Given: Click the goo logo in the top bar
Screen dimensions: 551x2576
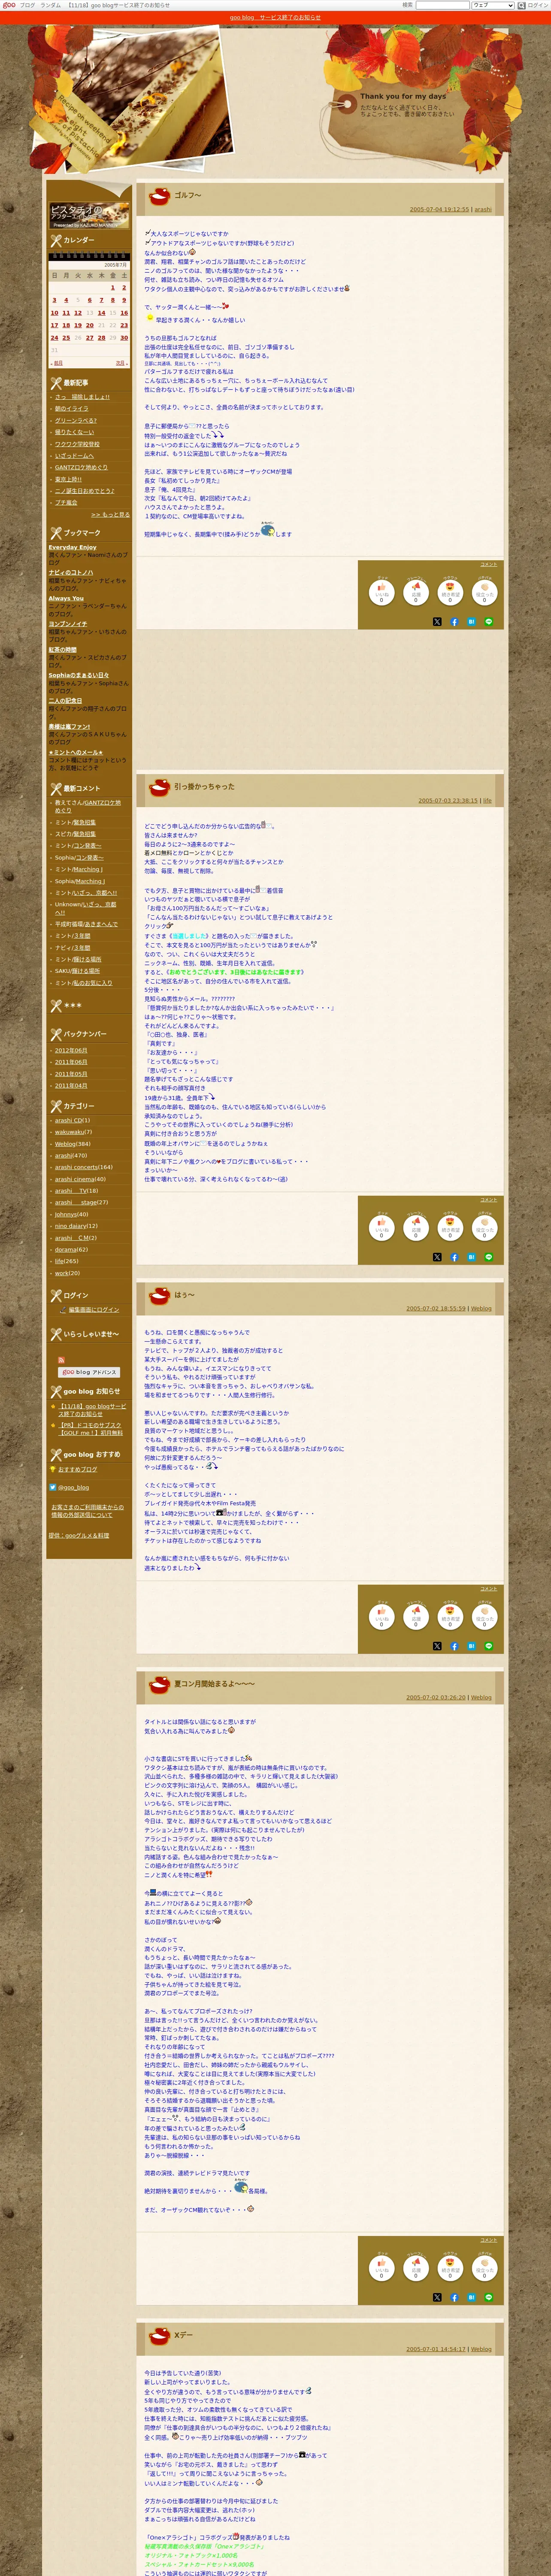Looking at the screenshot, I should [x=9, y=5].
